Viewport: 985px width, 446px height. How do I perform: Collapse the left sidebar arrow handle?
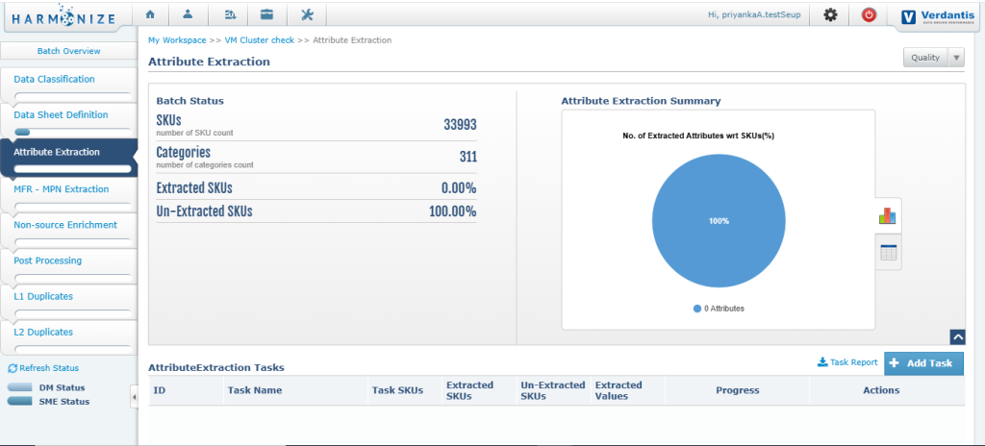[x=135, y=397]
